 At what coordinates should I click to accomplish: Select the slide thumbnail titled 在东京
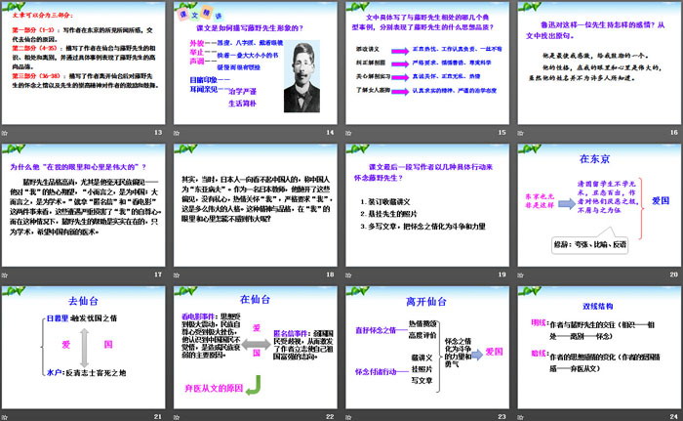tap(599, 205)
